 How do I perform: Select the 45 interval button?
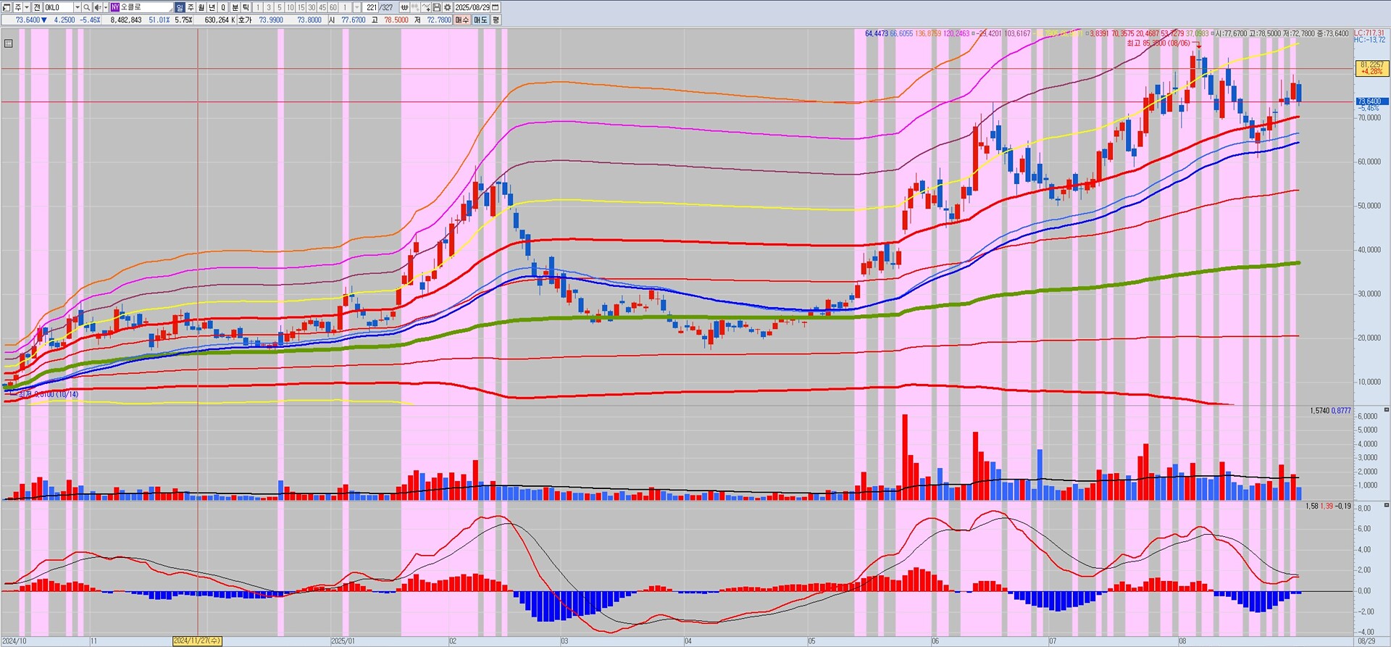coord(323,7)
